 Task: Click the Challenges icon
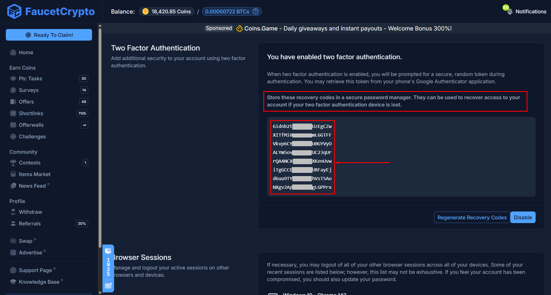coord(13,136)
